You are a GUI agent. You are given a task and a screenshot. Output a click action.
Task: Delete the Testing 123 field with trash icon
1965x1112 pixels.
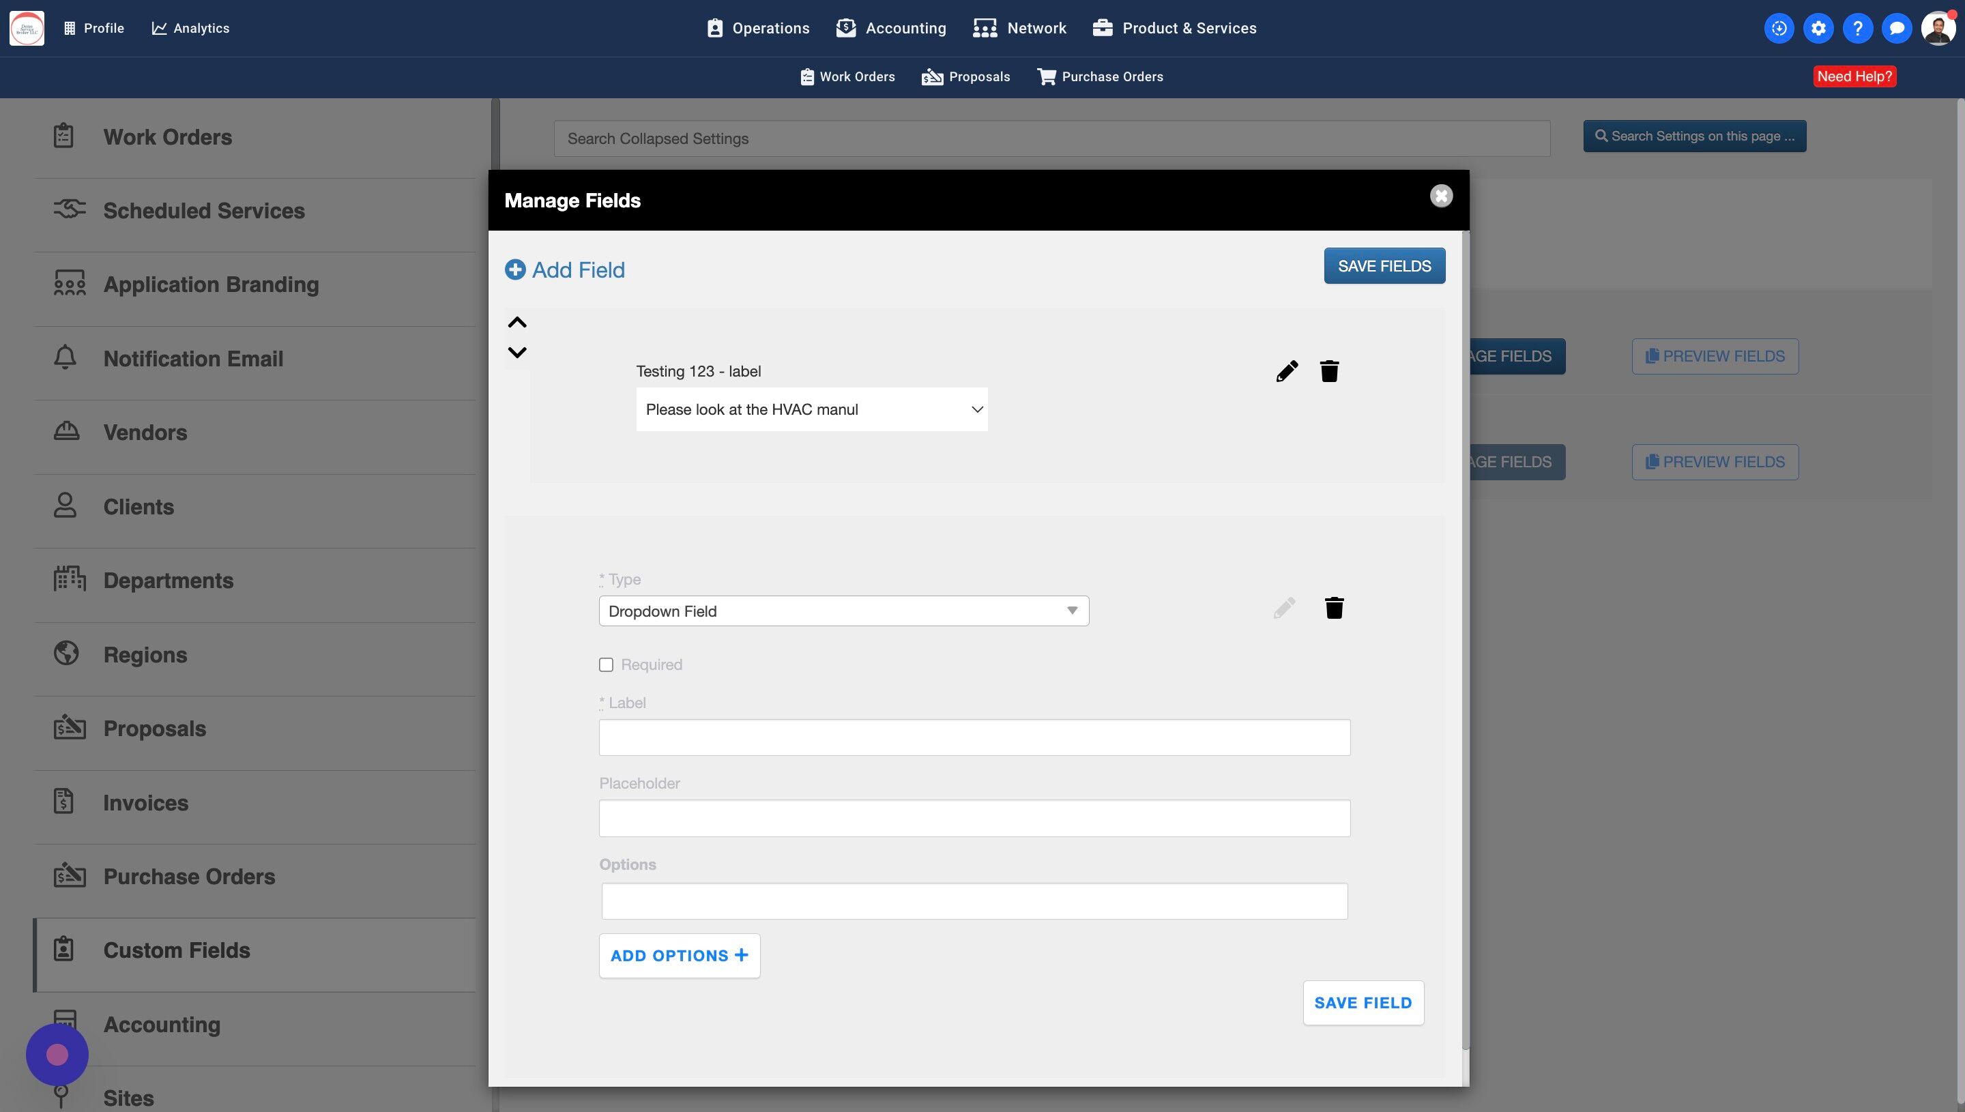[x=1329, y=371]
